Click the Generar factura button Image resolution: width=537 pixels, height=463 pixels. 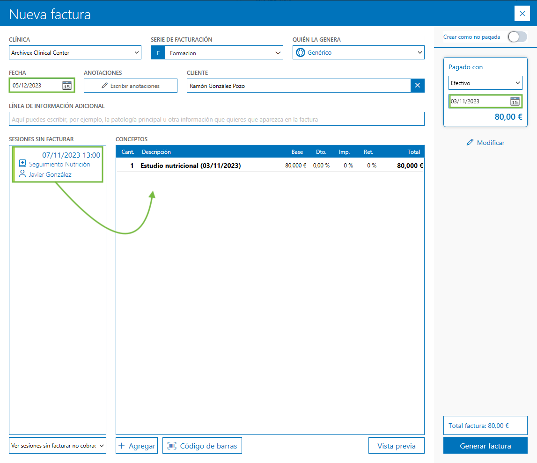(x=485, y=446)
